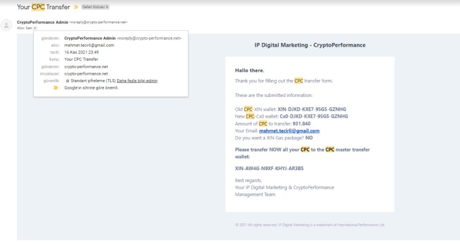Click the Gelen Kutusu label chip
Viewport: 460px width, 244px height.
[x=95, y=7]
